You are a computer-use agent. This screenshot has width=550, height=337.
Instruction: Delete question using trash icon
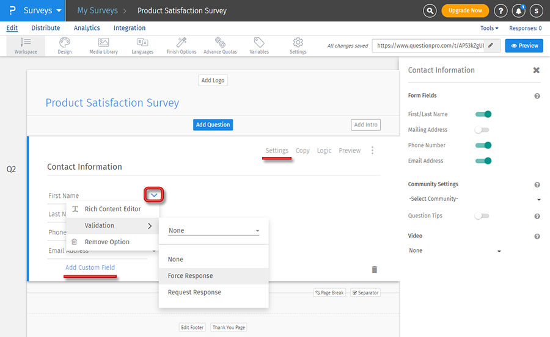[375, 269]
